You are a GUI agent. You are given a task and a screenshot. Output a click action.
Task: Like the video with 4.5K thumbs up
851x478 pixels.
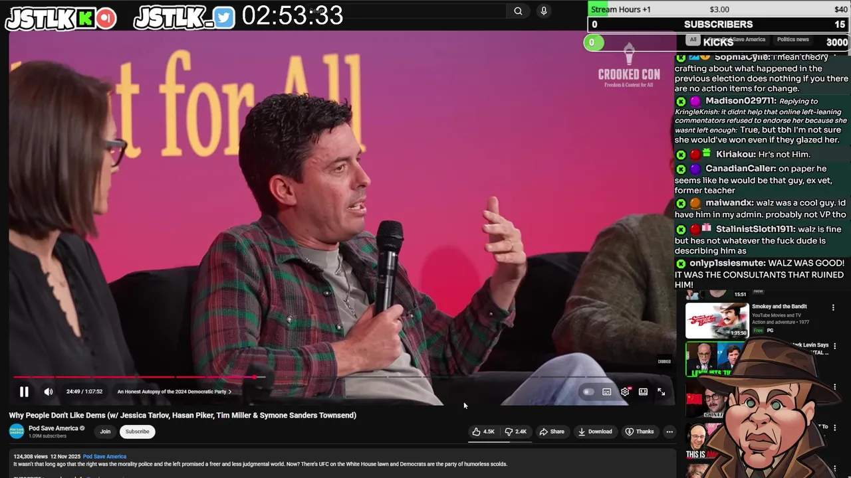[x=484, y=432]
